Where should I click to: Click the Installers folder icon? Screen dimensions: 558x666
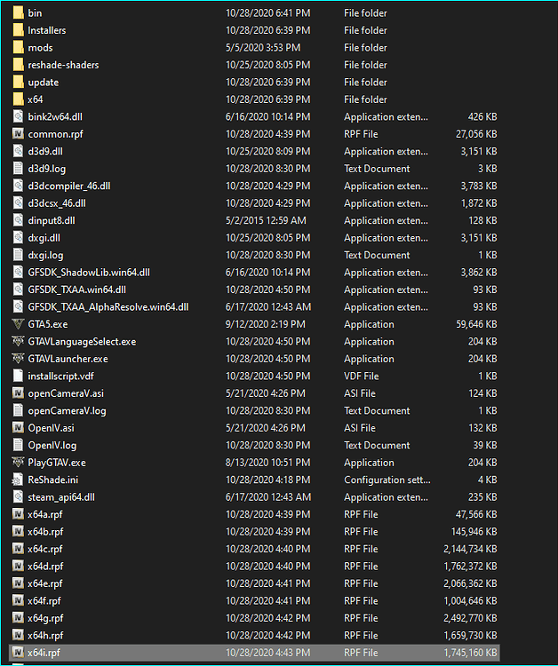[19, 30]
